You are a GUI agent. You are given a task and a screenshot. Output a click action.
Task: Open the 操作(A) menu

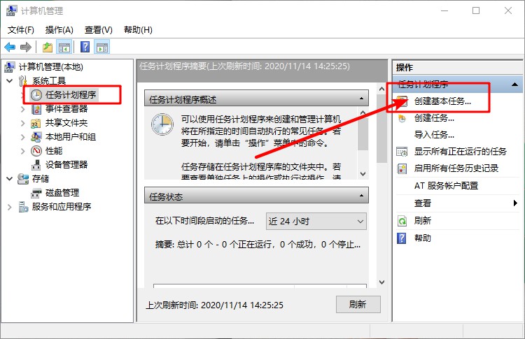click(x=59, y=30)
